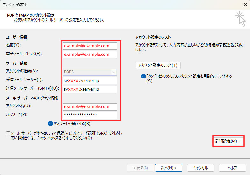Open the アカウントの種類 POP3 dropdown

pyautogui.click(x=90, y=72)
